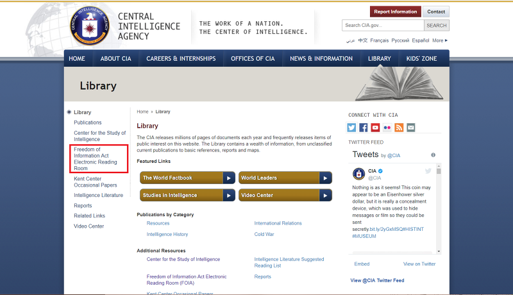Open CIA Twitter social icon
This screenshot has width=513, height=295.
click(351, 128)
